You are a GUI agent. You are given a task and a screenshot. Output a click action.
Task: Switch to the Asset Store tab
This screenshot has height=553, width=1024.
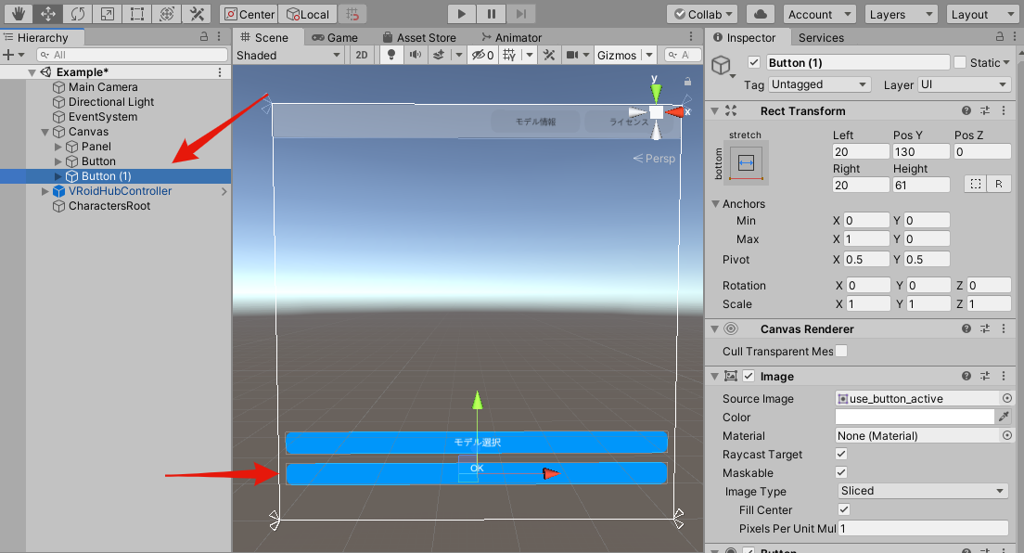coord(419,37)
